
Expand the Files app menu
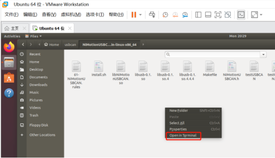[x=33, y=36]
